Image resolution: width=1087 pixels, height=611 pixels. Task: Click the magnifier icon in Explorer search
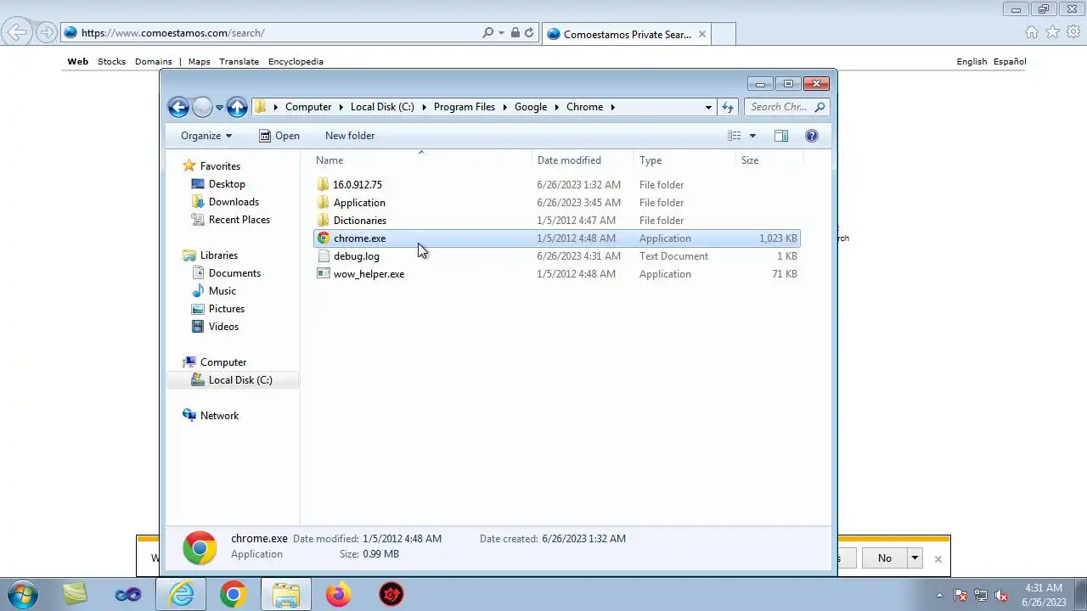[819, 107]
